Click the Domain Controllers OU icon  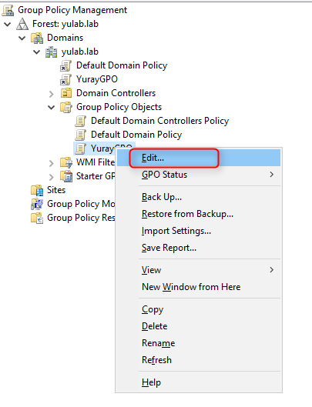(x=65, y=93)
